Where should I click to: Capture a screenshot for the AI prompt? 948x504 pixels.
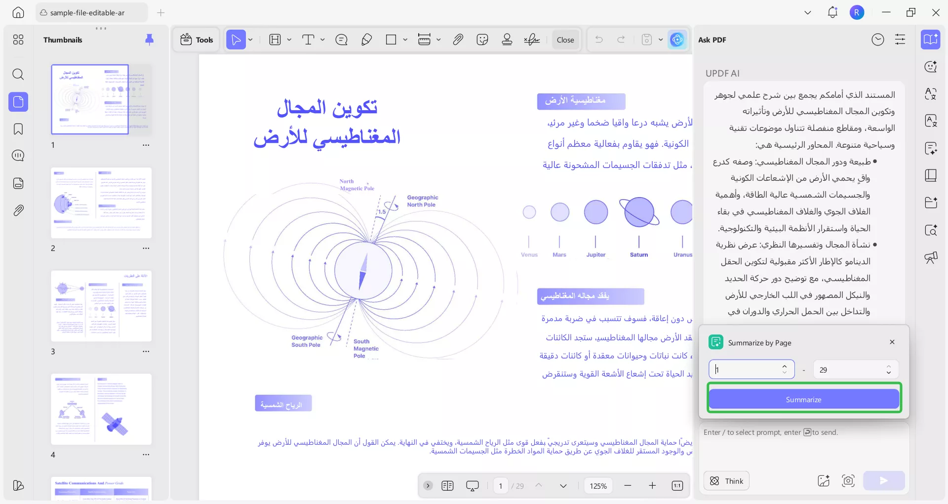848,481
